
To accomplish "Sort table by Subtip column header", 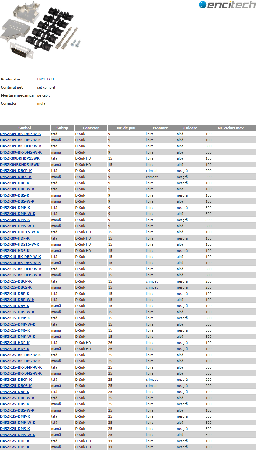I will (63, 128).
